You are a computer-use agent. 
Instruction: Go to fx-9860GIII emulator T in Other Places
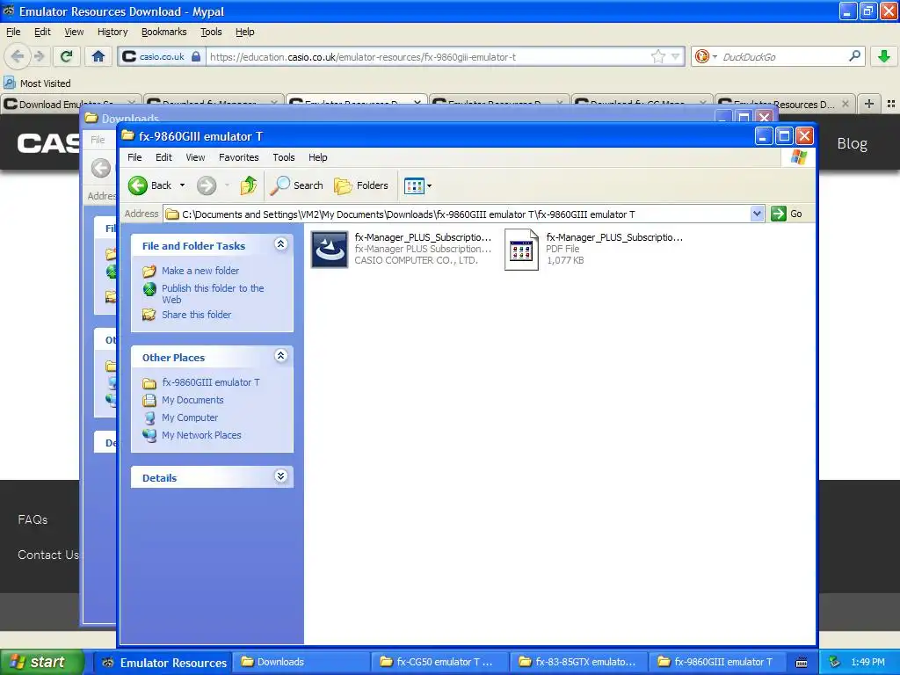coord(211,382)
